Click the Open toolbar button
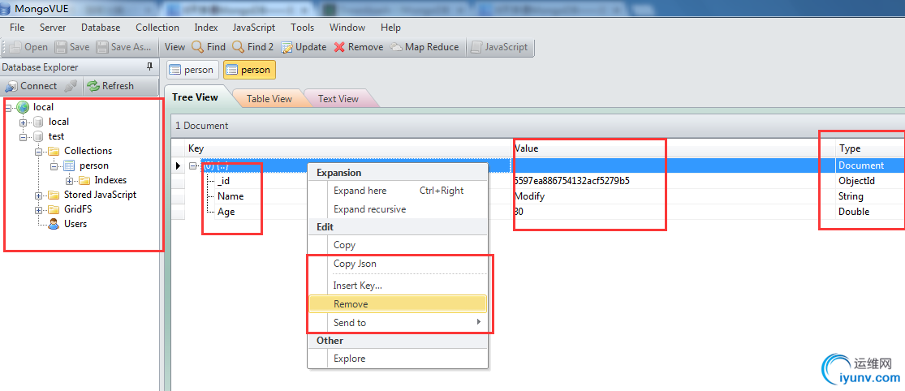 coord(29,47)
